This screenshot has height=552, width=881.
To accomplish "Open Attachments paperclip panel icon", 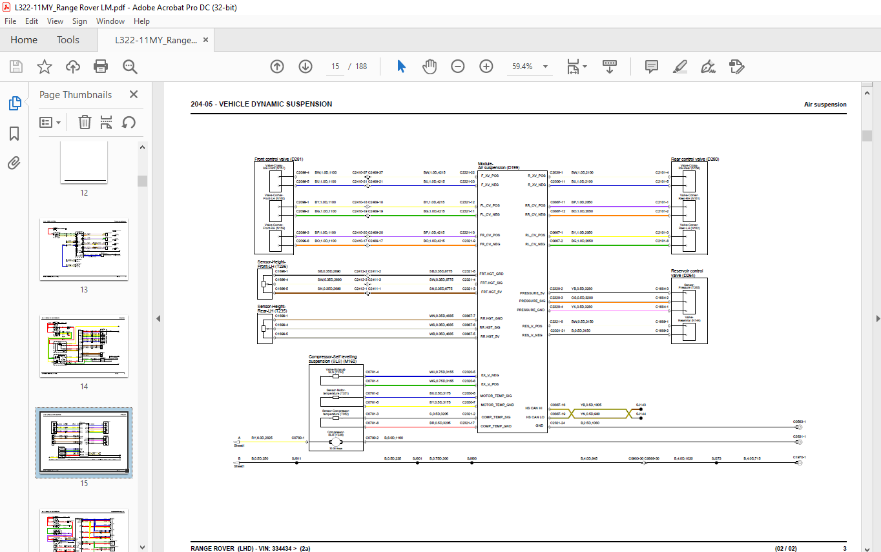I will [14, 163].
